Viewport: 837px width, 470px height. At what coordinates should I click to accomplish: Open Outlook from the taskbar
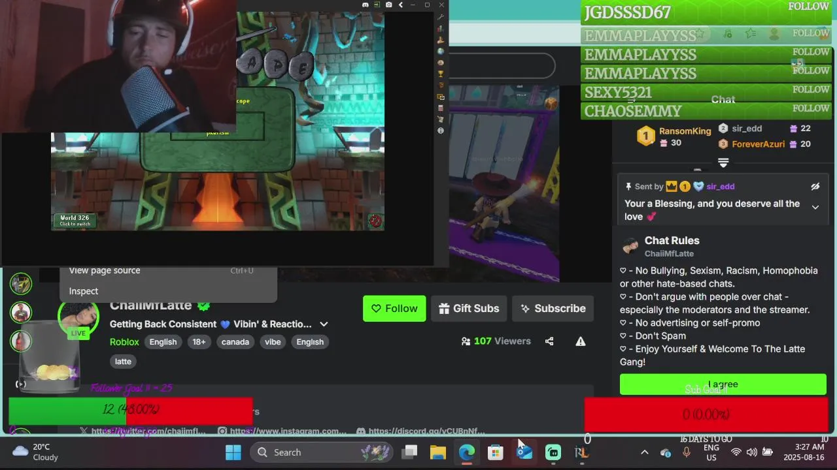(x=524, y=452)
